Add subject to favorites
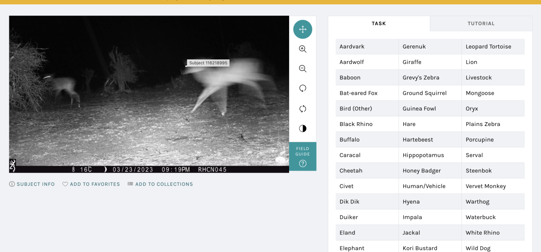The width and height of the screenshot is (541, 252). (91, 184)
